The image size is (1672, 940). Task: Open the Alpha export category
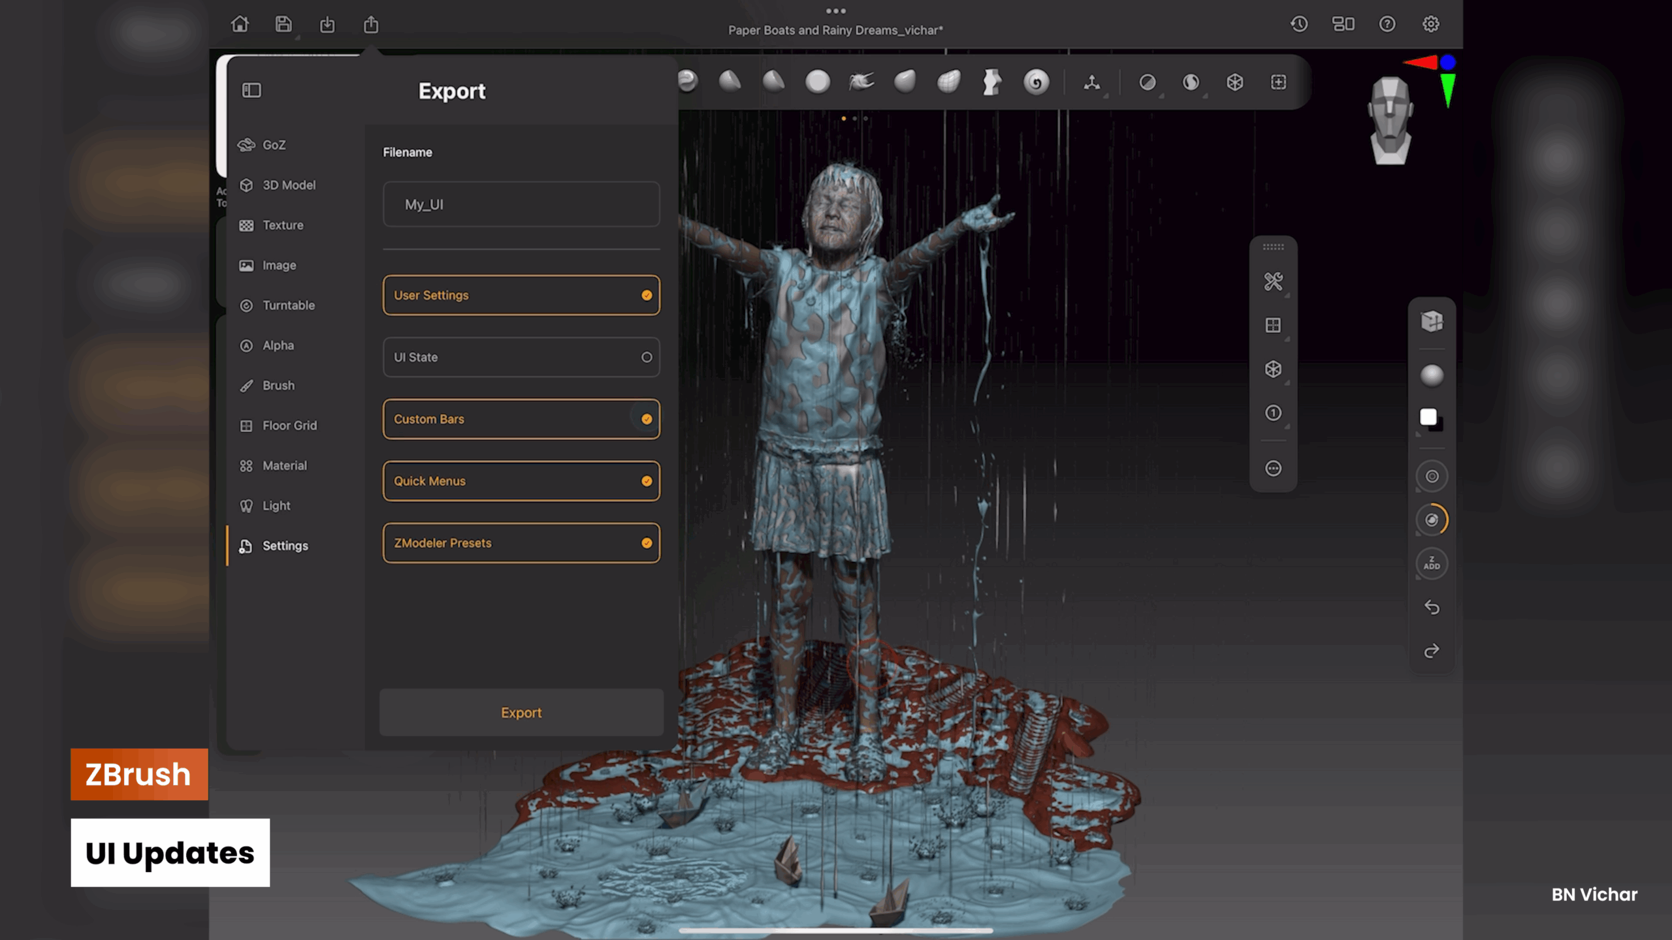[x=278, y=345]
